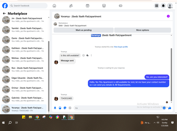Open Melissa conversation in the list
This screenshot has width=177, height=131.
click(x=24, y=59)
